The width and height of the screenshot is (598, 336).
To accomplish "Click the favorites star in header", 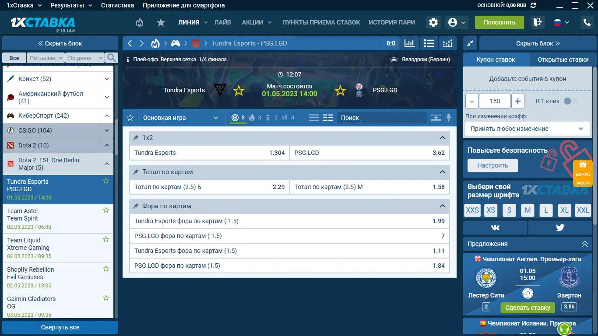I will (161, 22).
